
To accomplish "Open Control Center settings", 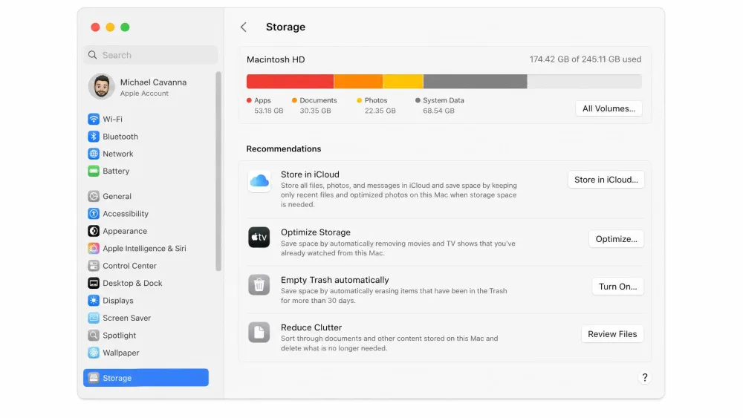I will click(146, 266).
